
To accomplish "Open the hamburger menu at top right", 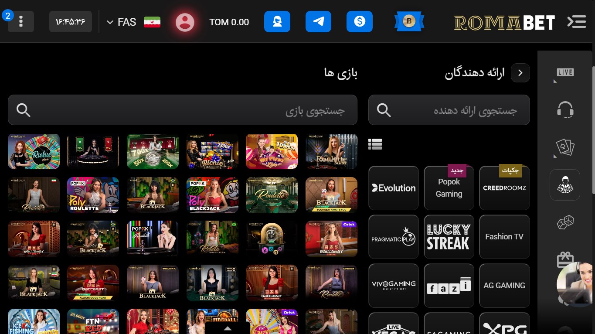I will pos(576,22).
